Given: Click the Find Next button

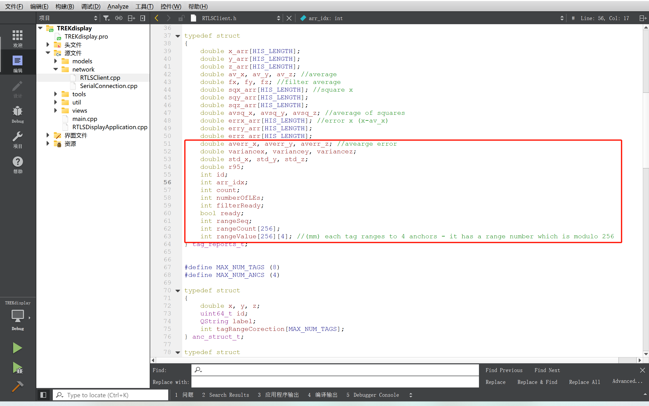Looking at the screenshot, I should [x=547, y=370].
